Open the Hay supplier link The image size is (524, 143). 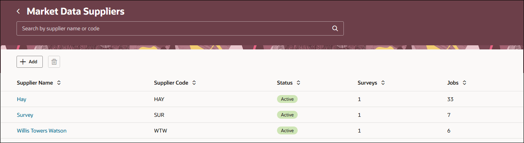(21, 99)
